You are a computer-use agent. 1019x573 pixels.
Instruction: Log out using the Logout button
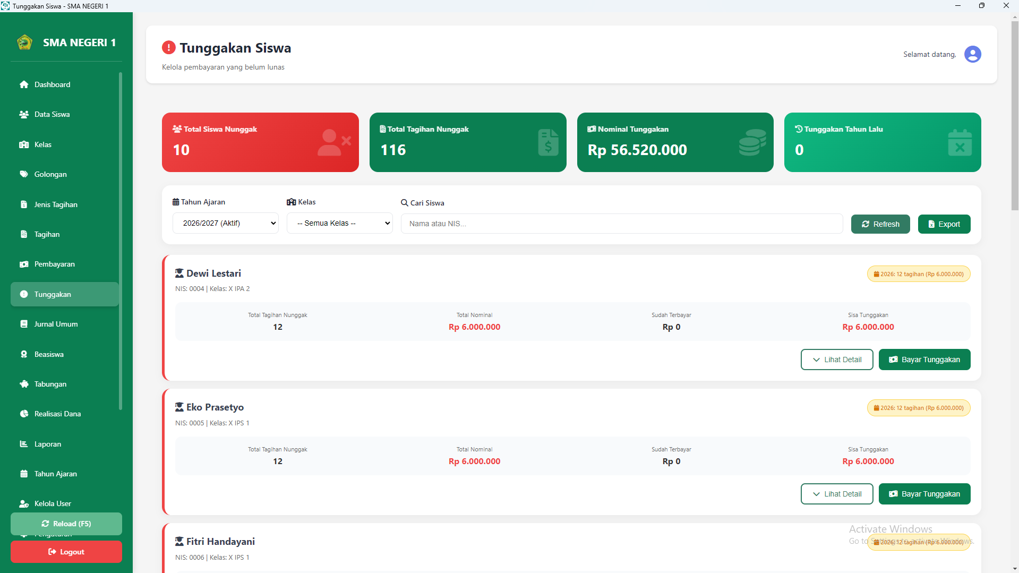click(x=66, y=552)
